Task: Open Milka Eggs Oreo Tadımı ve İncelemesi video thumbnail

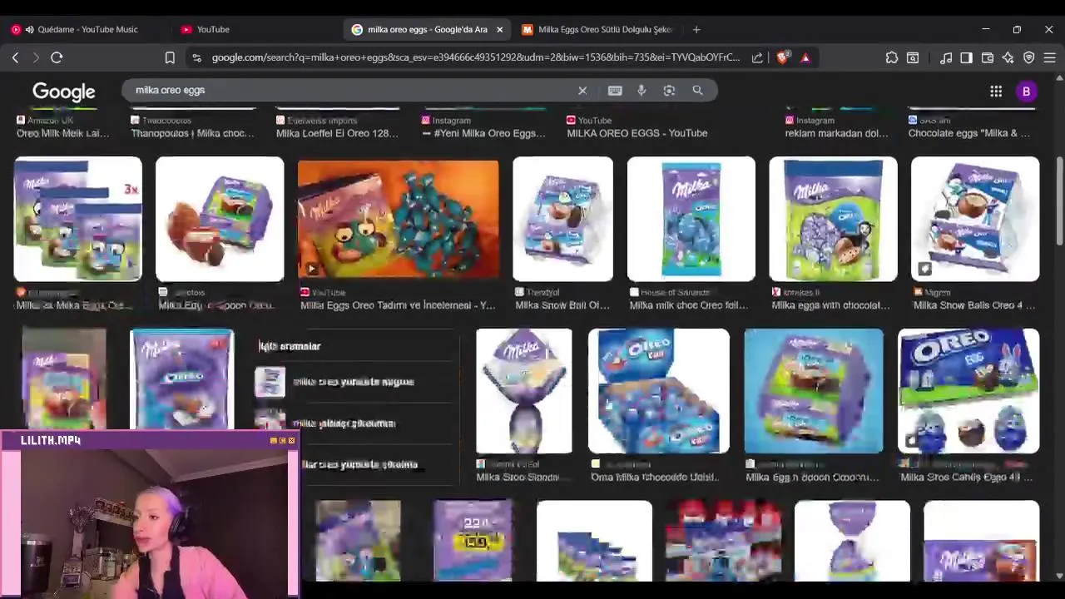Action: click(x=398, y=220)
